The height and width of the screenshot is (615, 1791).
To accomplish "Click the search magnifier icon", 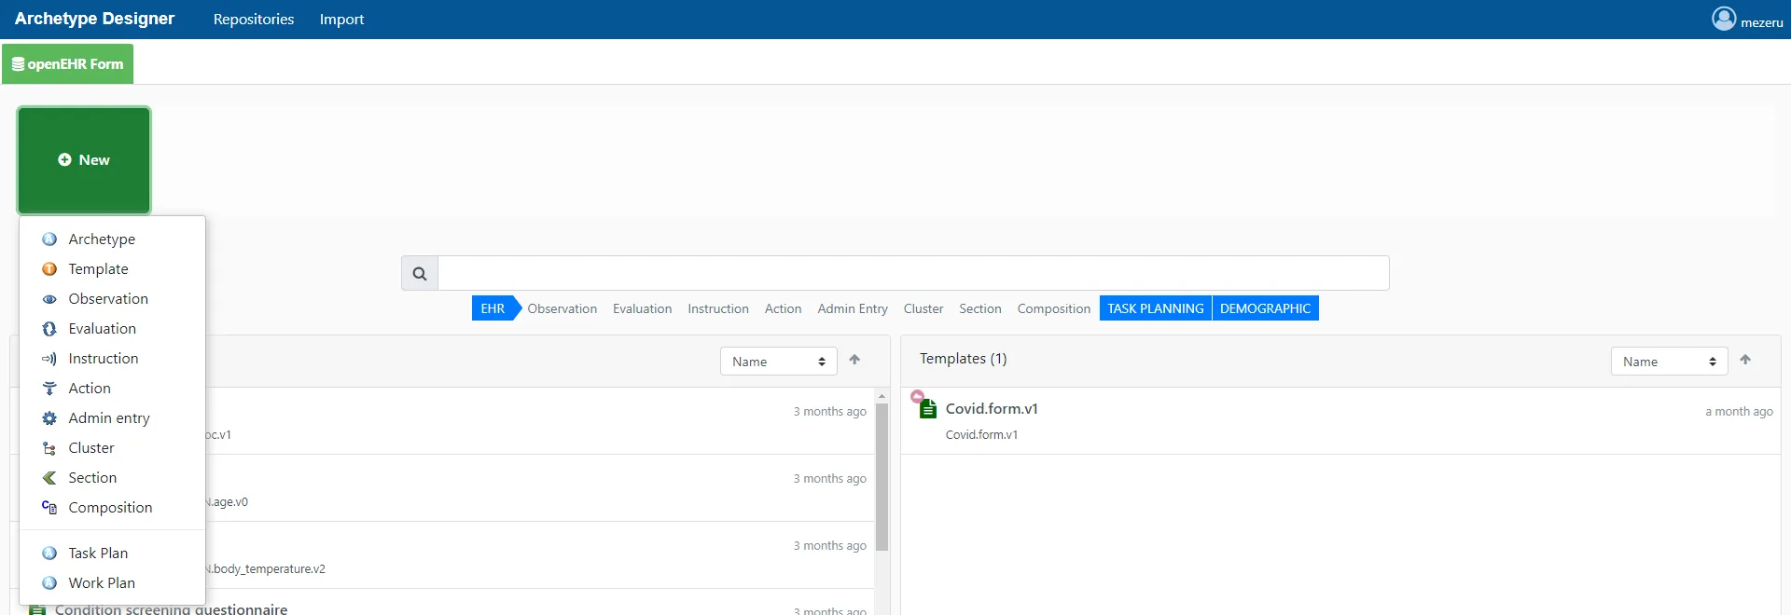I will [420, 274].
